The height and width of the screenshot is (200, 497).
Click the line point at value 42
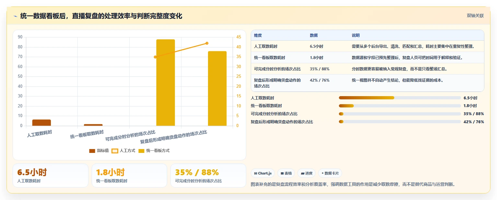click(x=207, y=43)
